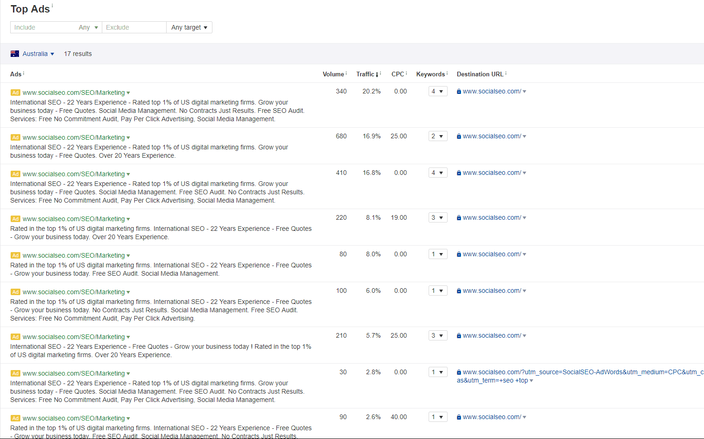Open the Any target dropdown
The image size is (704, 439).
tap(189, 27)
